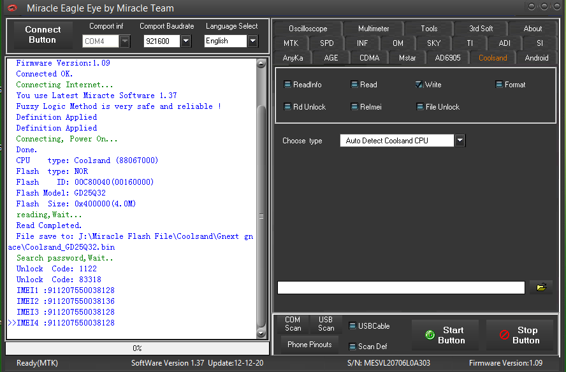Open the OM tab
This screenshot has height=372, width=566.
point(398,43)
